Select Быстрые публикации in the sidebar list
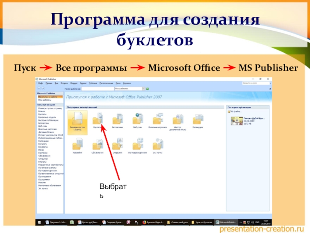310x233 pixels. pyautogui.click(x=48, y=120)
